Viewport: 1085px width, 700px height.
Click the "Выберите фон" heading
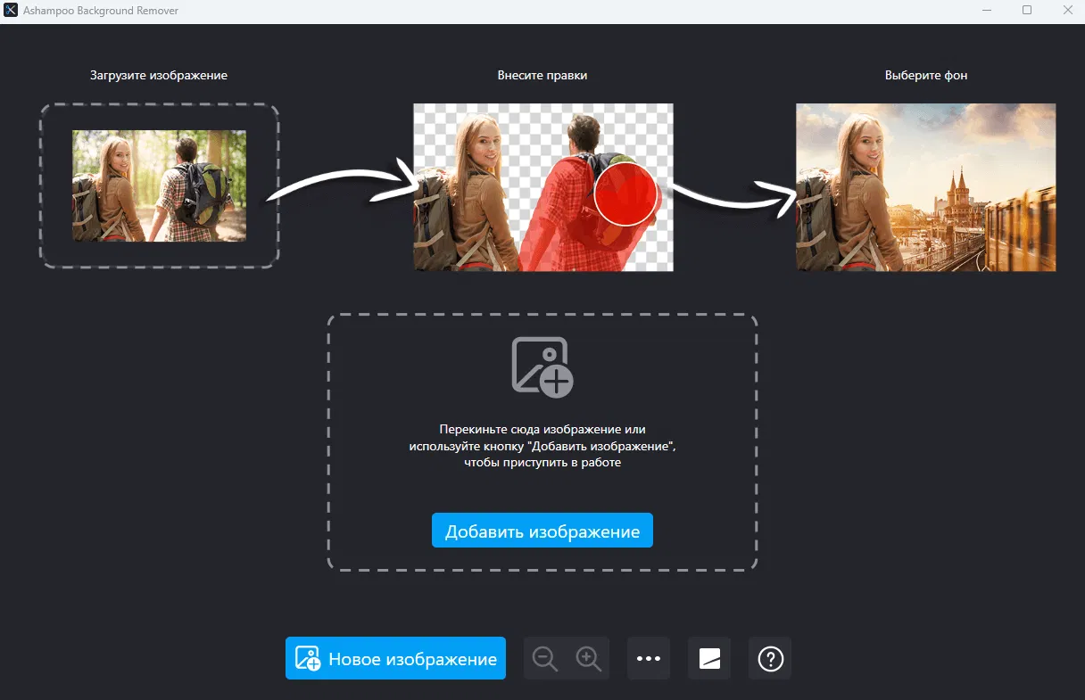point(926,76)
